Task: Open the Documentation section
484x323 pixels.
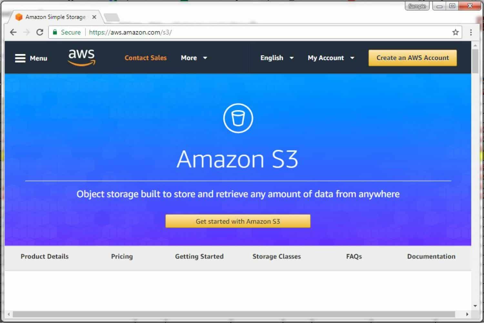Action: click(x=431, y=257)
